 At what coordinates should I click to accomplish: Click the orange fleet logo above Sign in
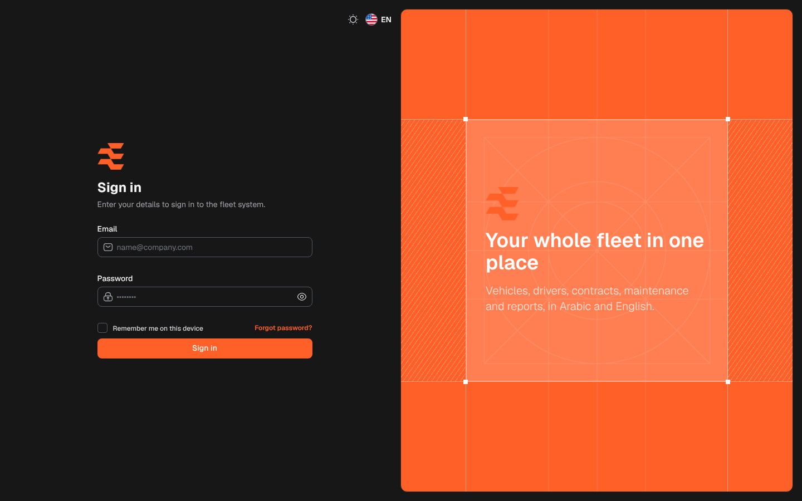[x=111, y=156]
